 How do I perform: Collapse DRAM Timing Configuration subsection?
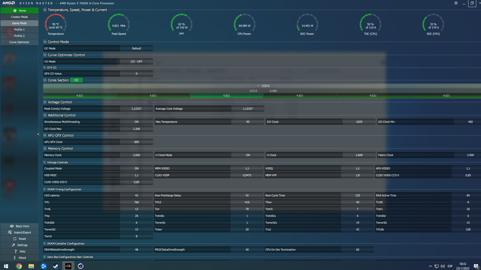pos(44,190)
